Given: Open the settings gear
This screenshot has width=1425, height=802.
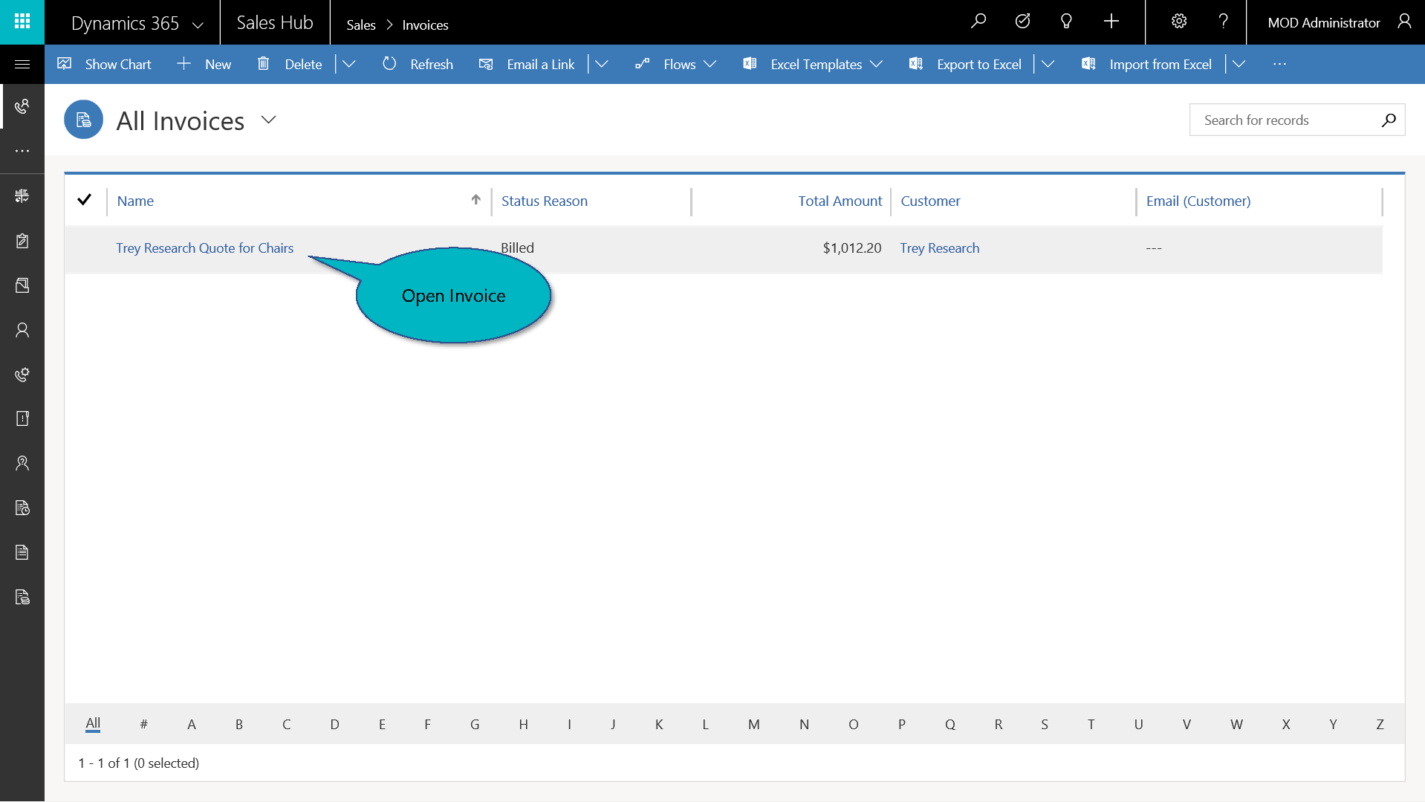Looking at the screenshot, I should point(1179,22).
